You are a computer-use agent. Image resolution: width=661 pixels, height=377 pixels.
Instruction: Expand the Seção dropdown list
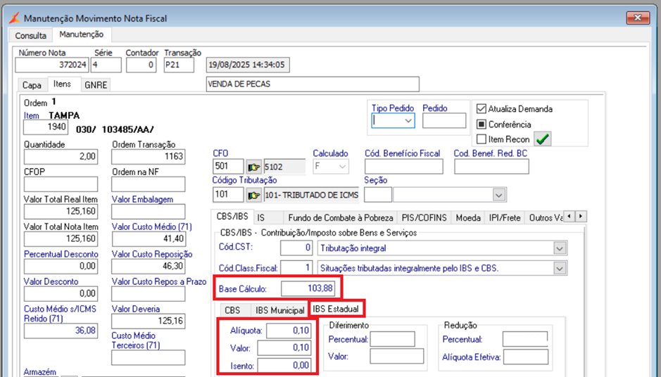coord(498,195)
